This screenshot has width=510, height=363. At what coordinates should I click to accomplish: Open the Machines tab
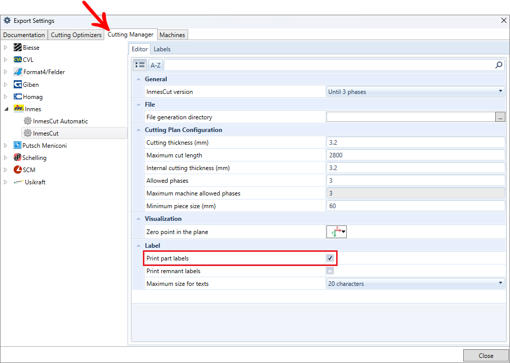172,35
